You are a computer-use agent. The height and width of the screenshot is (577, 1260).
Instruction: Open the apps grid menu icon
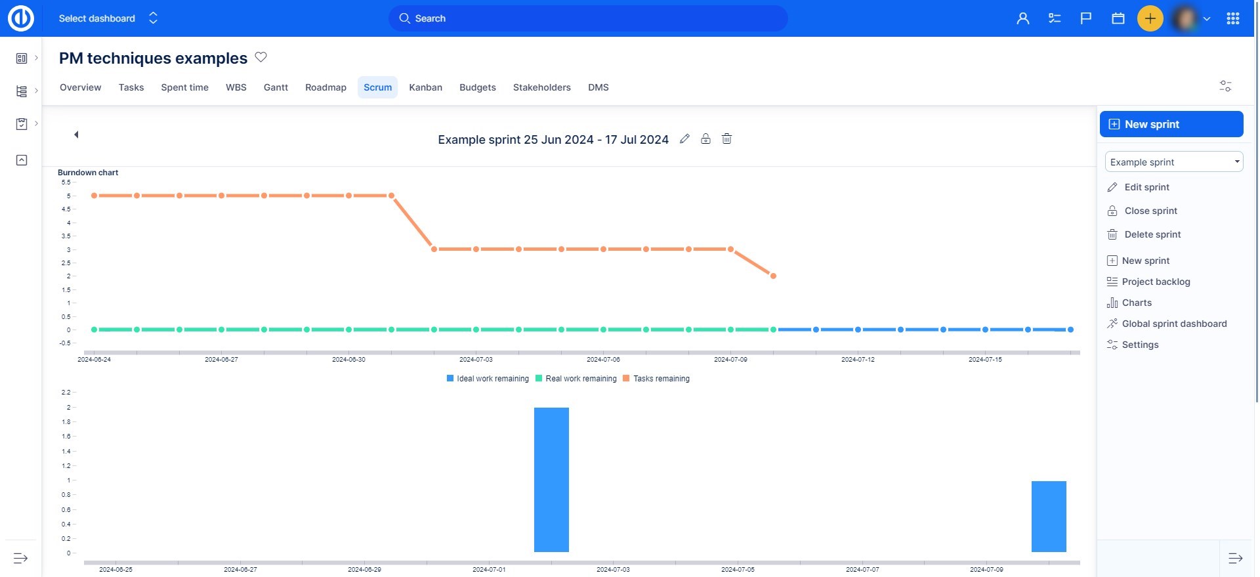click(x=1232, y=18)
